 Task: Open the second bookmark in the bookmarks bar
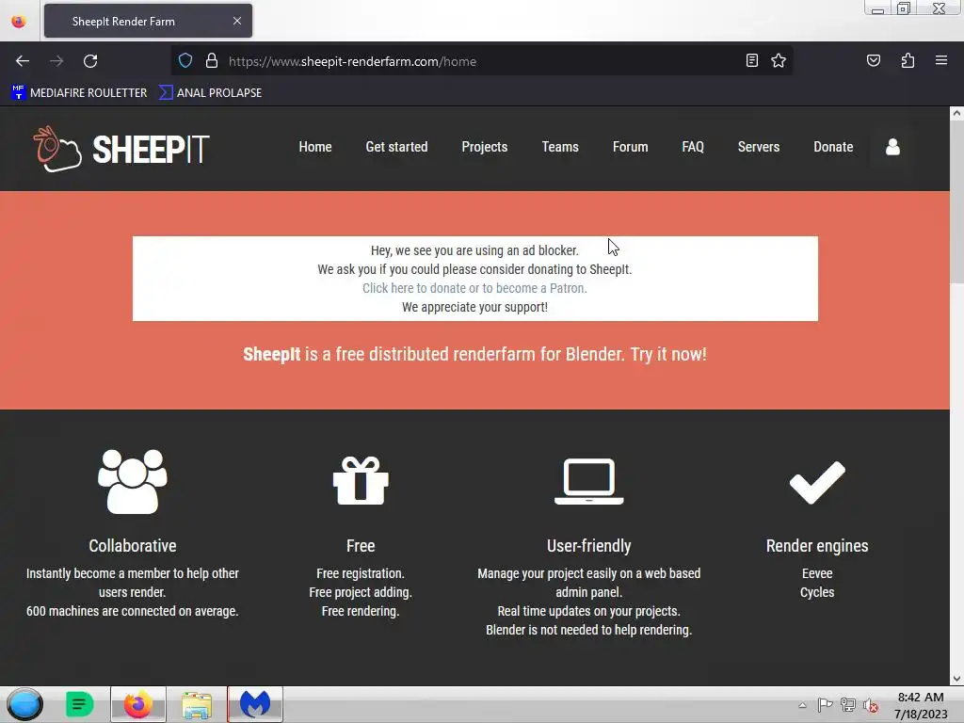tap(210, 93)
